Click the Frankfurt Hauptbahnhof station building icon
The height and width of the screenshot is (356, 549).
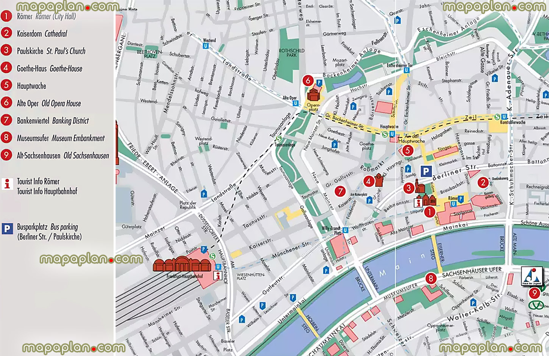182,264
